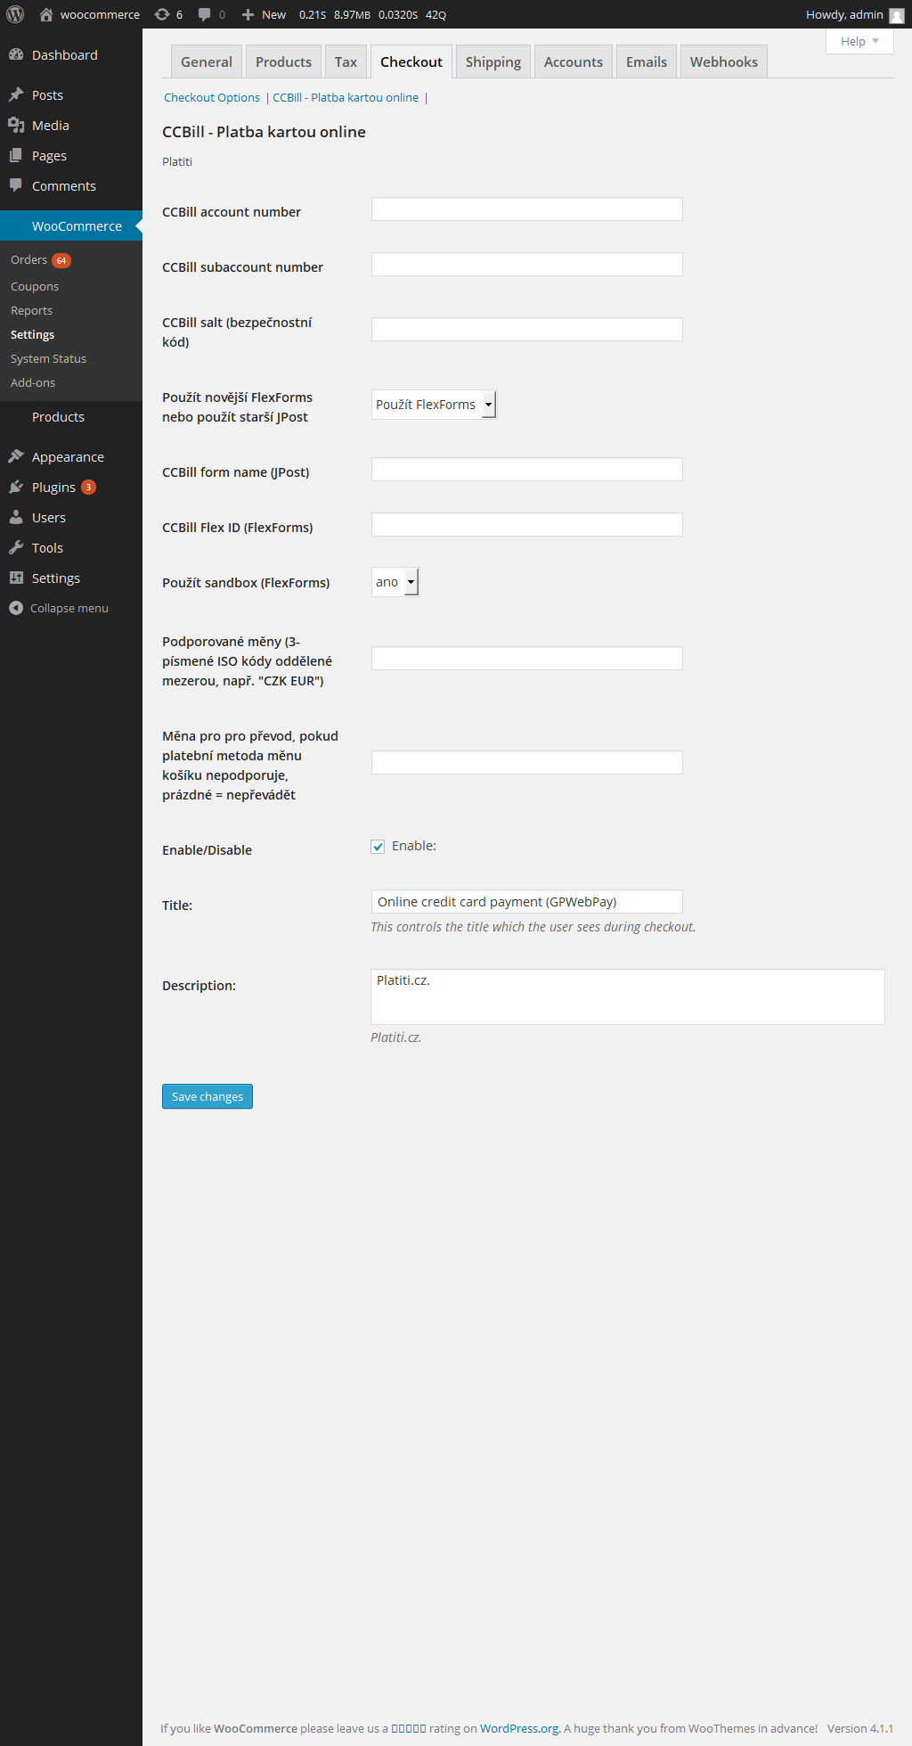Open the comments bubble icon in admin bar
Screen dimensions: 912x1746
point(204,14)
